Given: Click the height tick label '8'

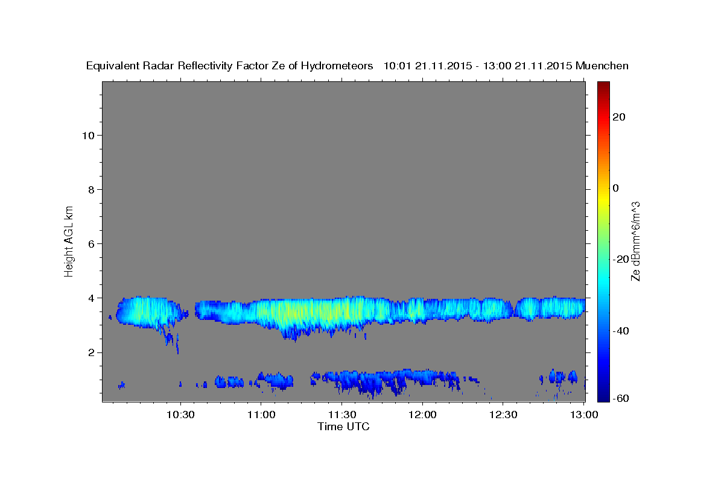Looking at the screenshot, I should (x=90, y=190).
